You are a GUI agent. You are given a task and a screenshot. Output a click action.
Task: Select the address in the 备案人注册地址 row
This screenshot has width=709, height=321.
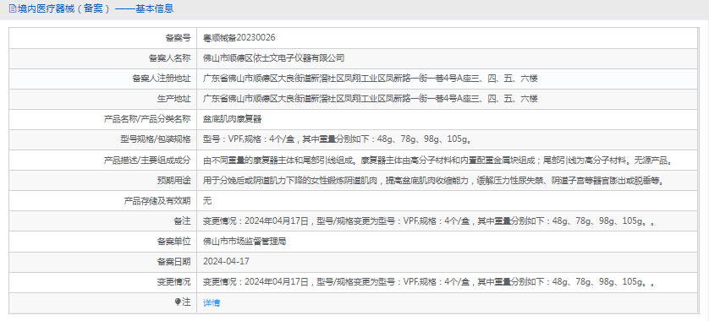point(371,79)
